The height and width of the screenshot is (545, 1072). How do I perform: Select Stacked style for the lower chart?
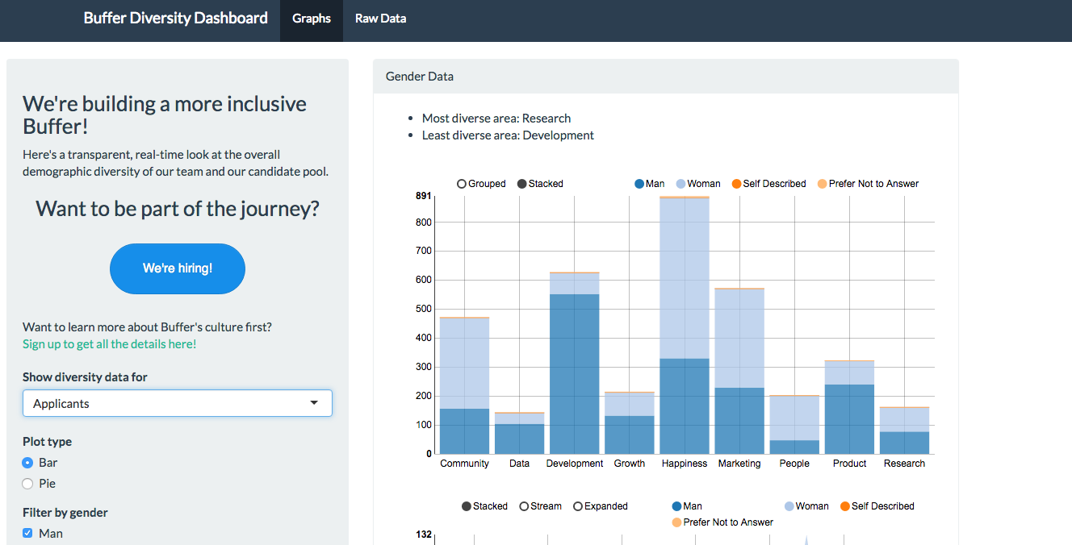point(484,506)
